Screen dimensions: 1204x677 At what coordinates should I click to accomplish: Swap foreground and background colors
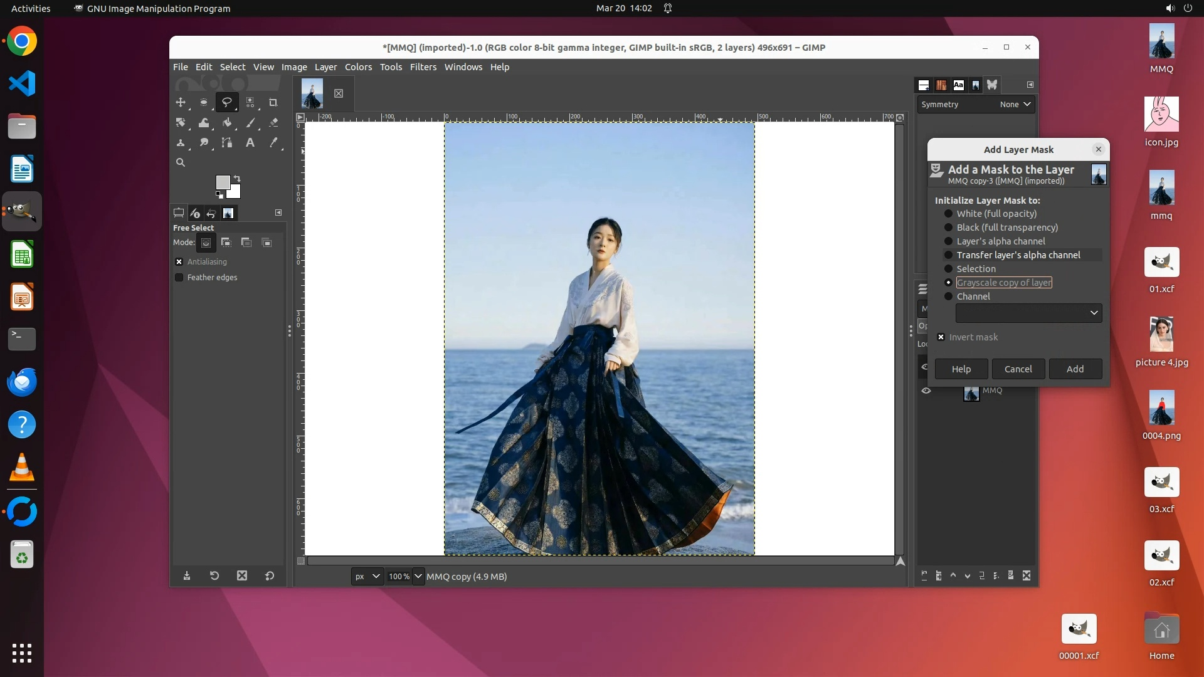[x=237, y=179]
